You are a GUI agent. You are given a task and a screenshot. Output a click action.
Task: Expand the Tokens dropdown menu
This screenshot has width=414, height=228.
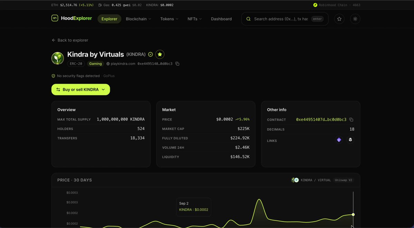click(x=169, y=19)
